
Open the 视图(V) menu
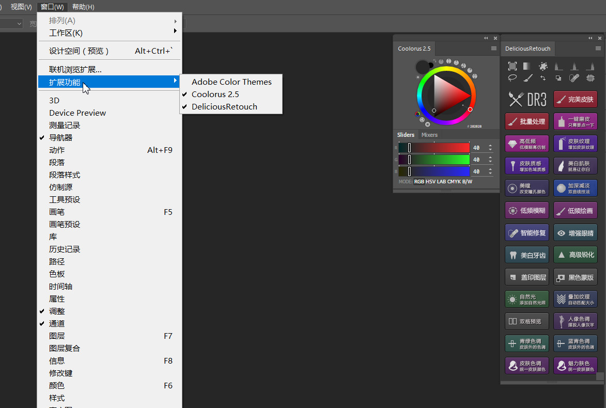(21, 7)
